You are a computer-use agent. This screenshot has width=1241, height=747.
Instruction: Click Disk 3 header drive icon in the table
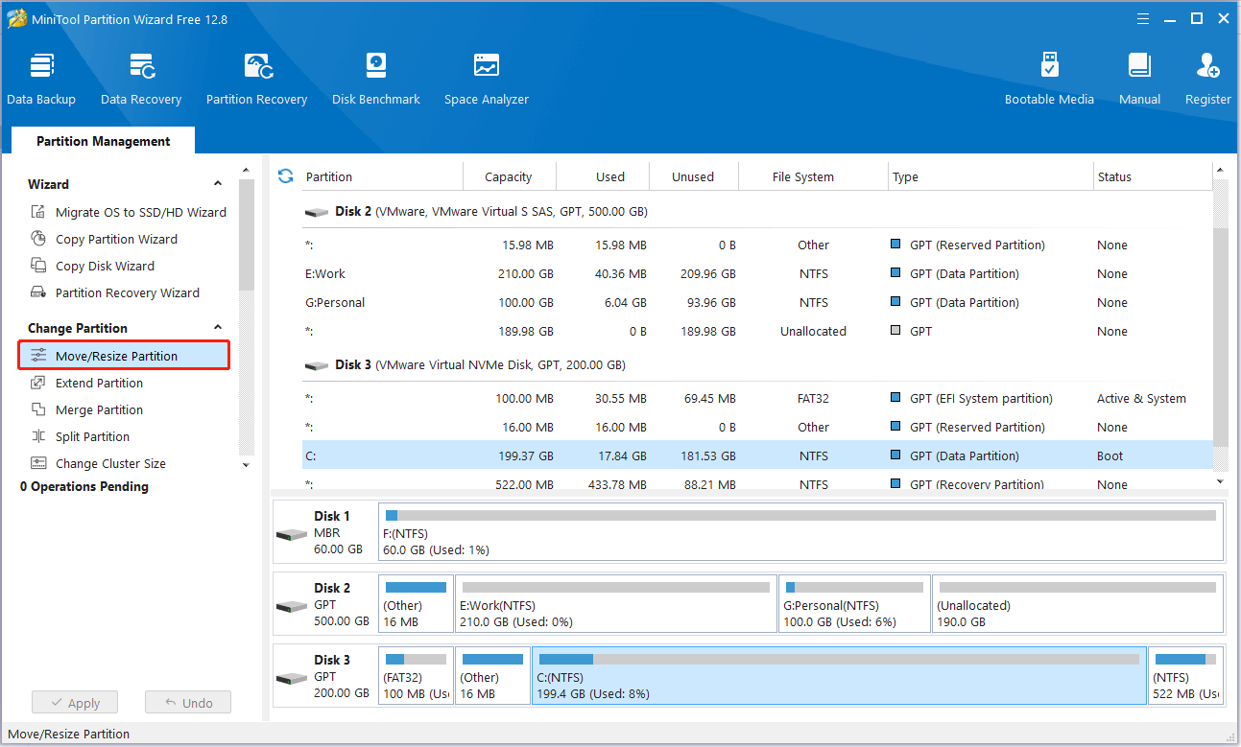[317, 365]
